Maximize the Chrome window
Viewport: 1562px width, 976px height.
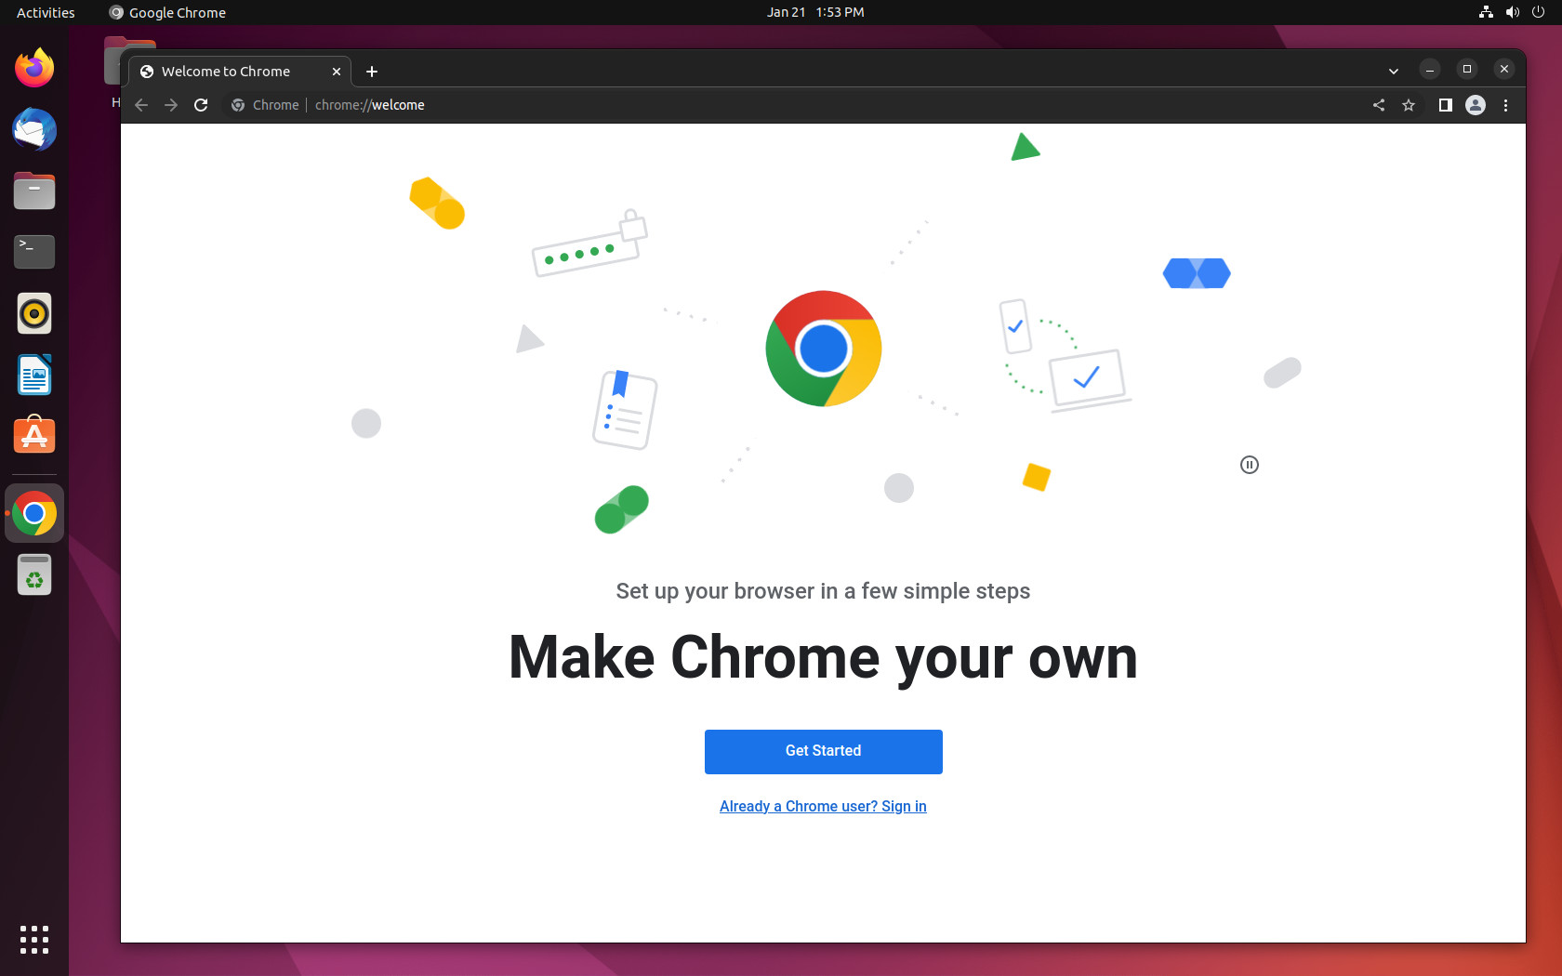click(1467, 69)
